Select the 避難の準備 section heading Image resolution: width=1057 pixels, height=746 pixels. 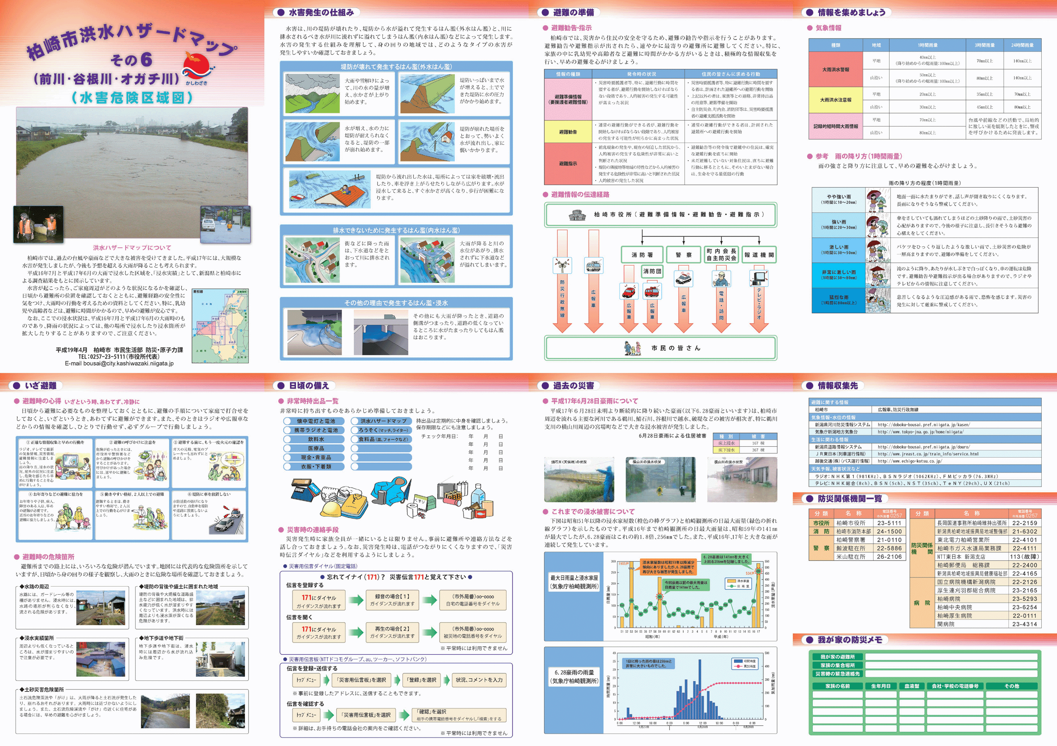point(573,12)
